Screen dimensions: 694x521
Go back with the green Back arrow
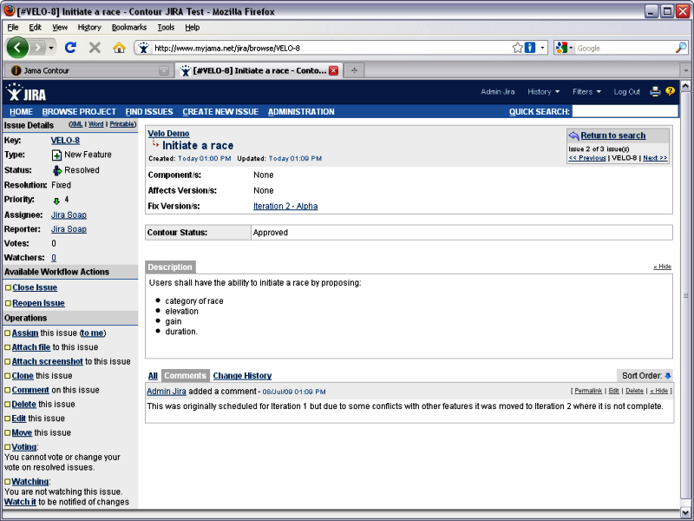click(x=17, y=48)
